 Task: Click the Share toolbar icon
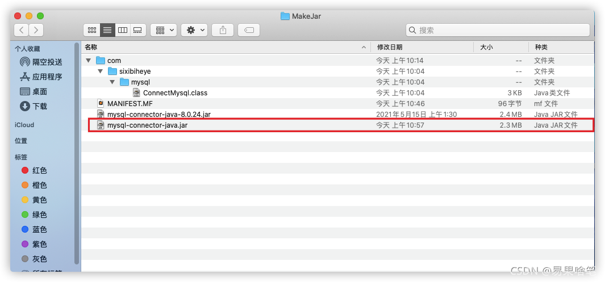(x=223, y=30)
